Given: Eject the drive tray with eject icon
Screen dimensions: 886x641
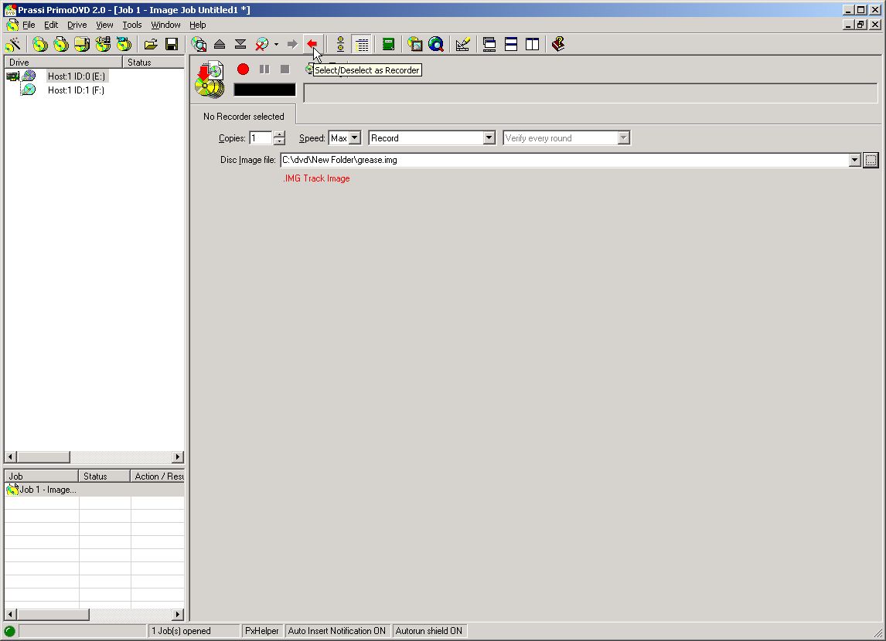Looking at the screenshot, I should (x=220, y=44).
